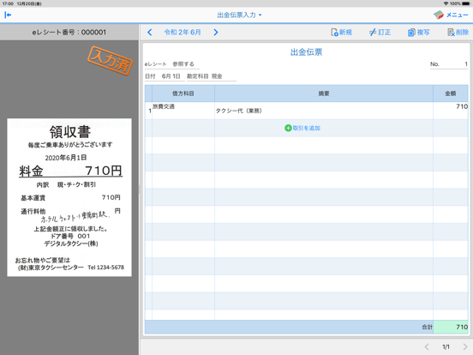
Task: Open the メニュー menu
Action: [451, 15]
